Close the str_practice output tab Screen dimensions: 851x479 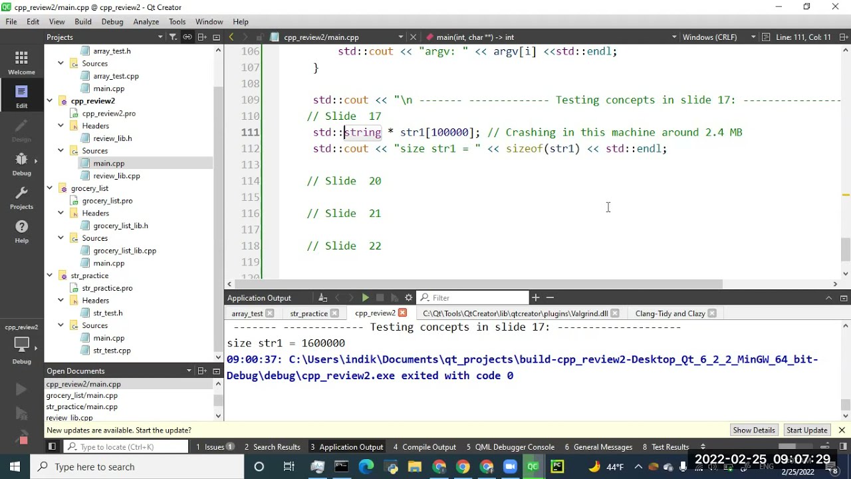tap(334, 313)
